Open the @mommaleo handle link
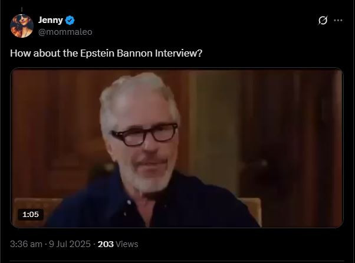The image size is (355, 263). click(x=65, y=31)
